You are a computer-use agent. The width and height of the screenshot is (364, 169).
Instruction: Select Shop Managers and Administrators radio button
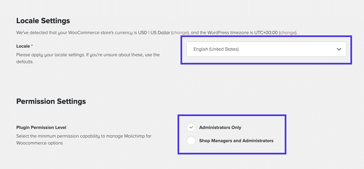point(191,141)
